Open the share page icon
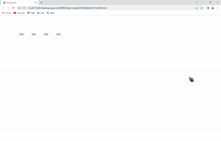221x141 pixels. point(197,8)
